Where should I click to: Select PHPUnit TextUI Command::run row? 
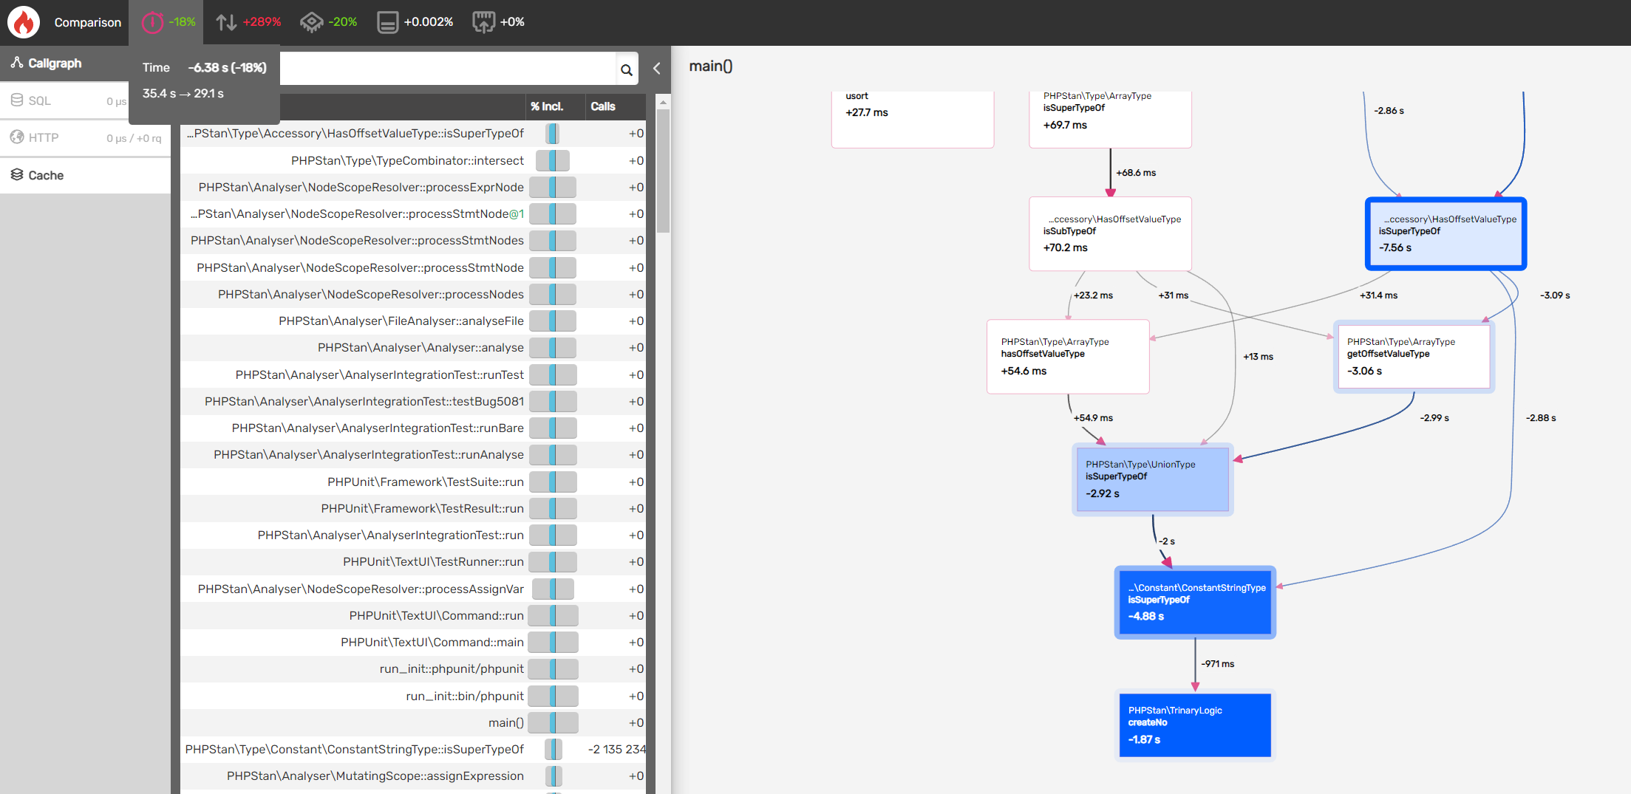tap(413, 615)
